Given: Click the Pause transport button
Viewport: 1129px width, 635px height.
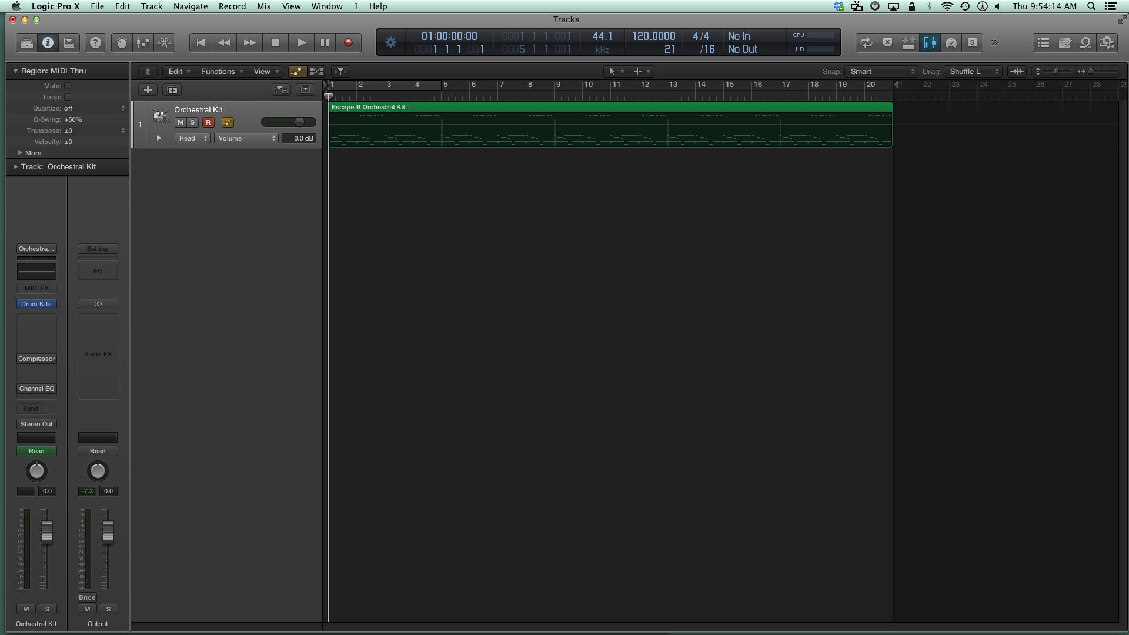Looking at the screenshot, I should (x=325, y=42).
